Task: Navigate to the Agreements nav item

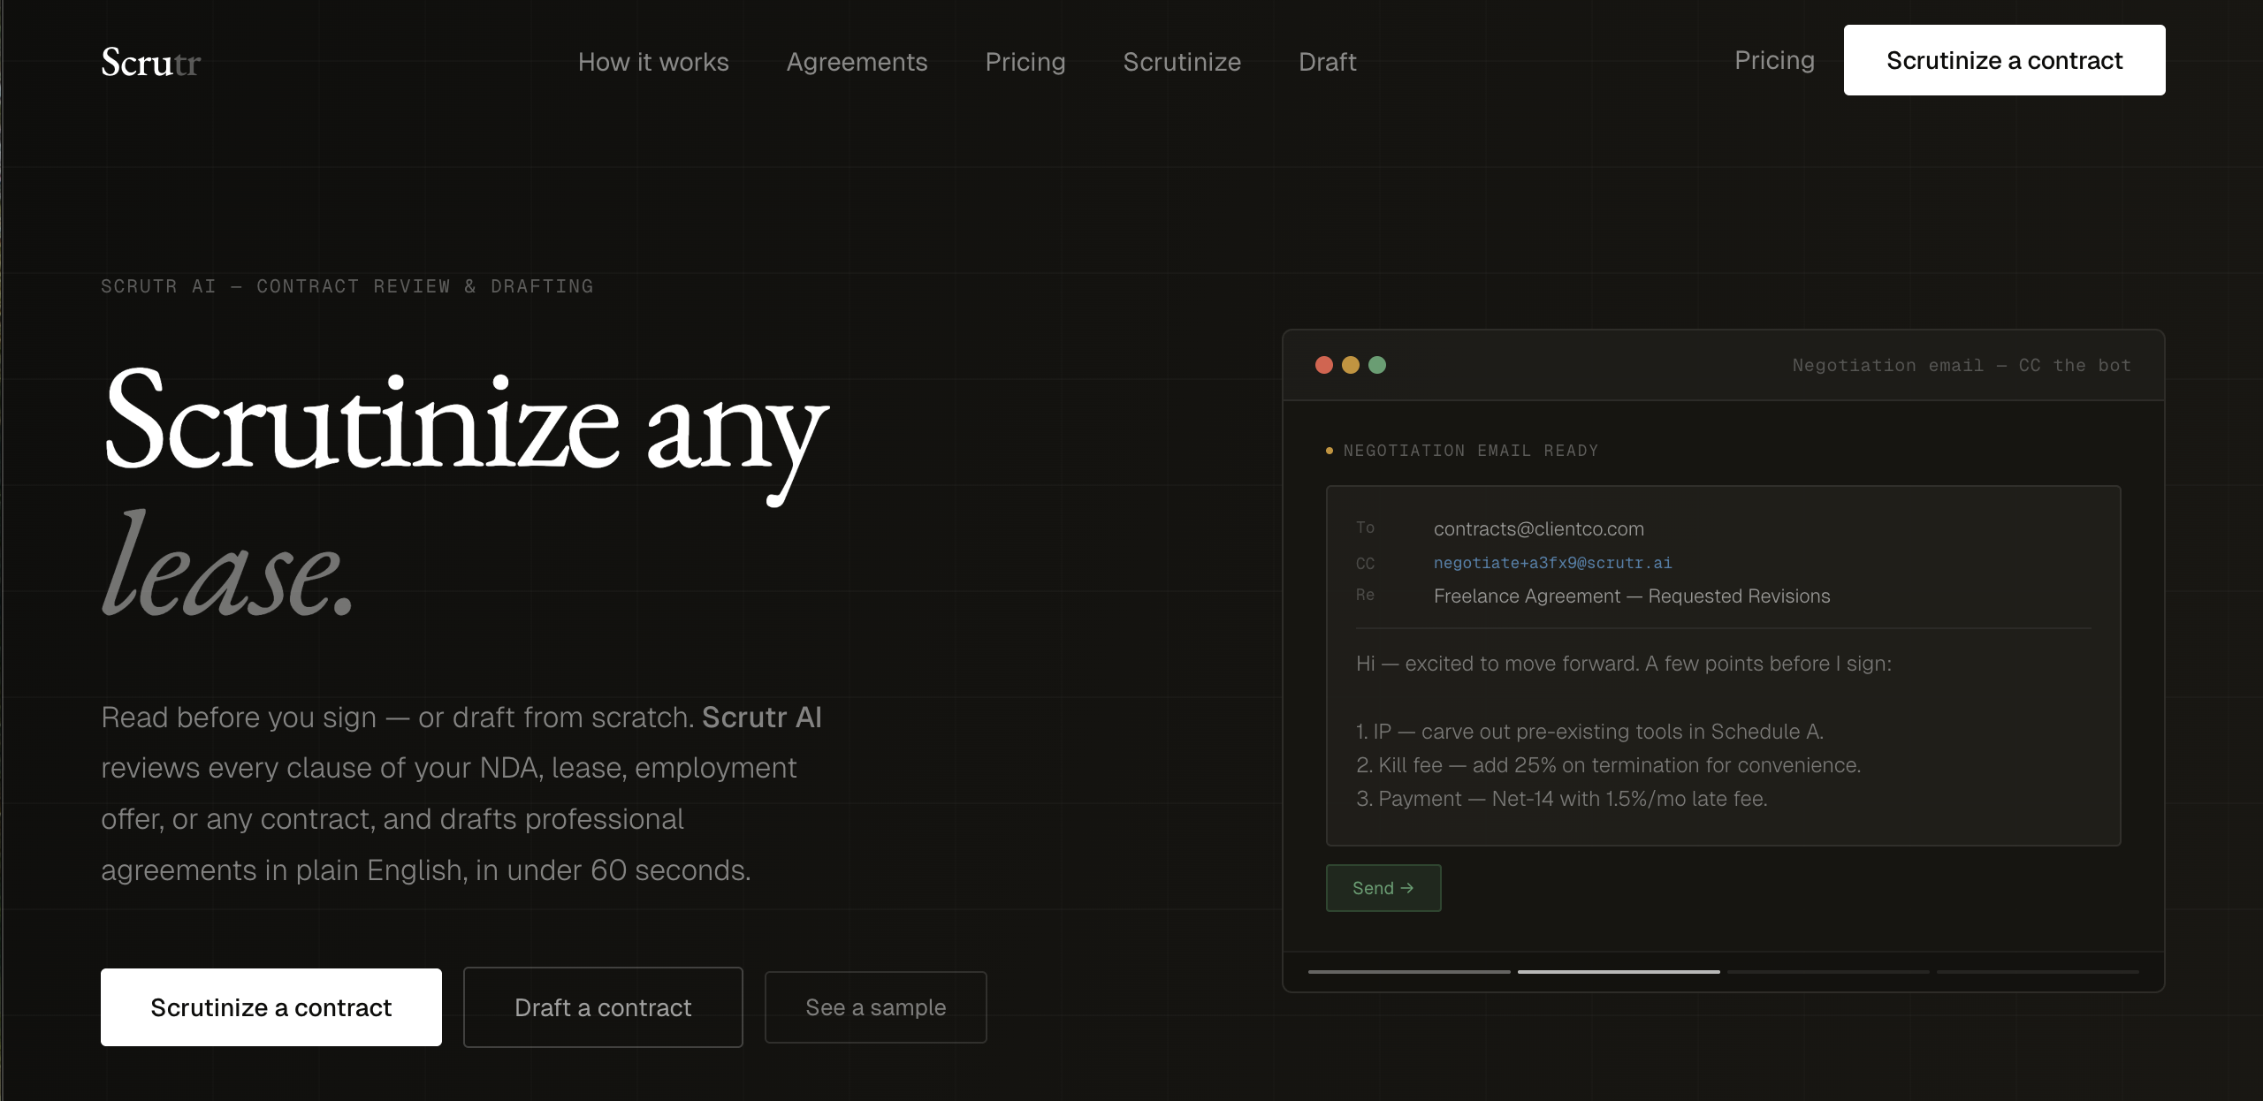Action: point(857,61)
